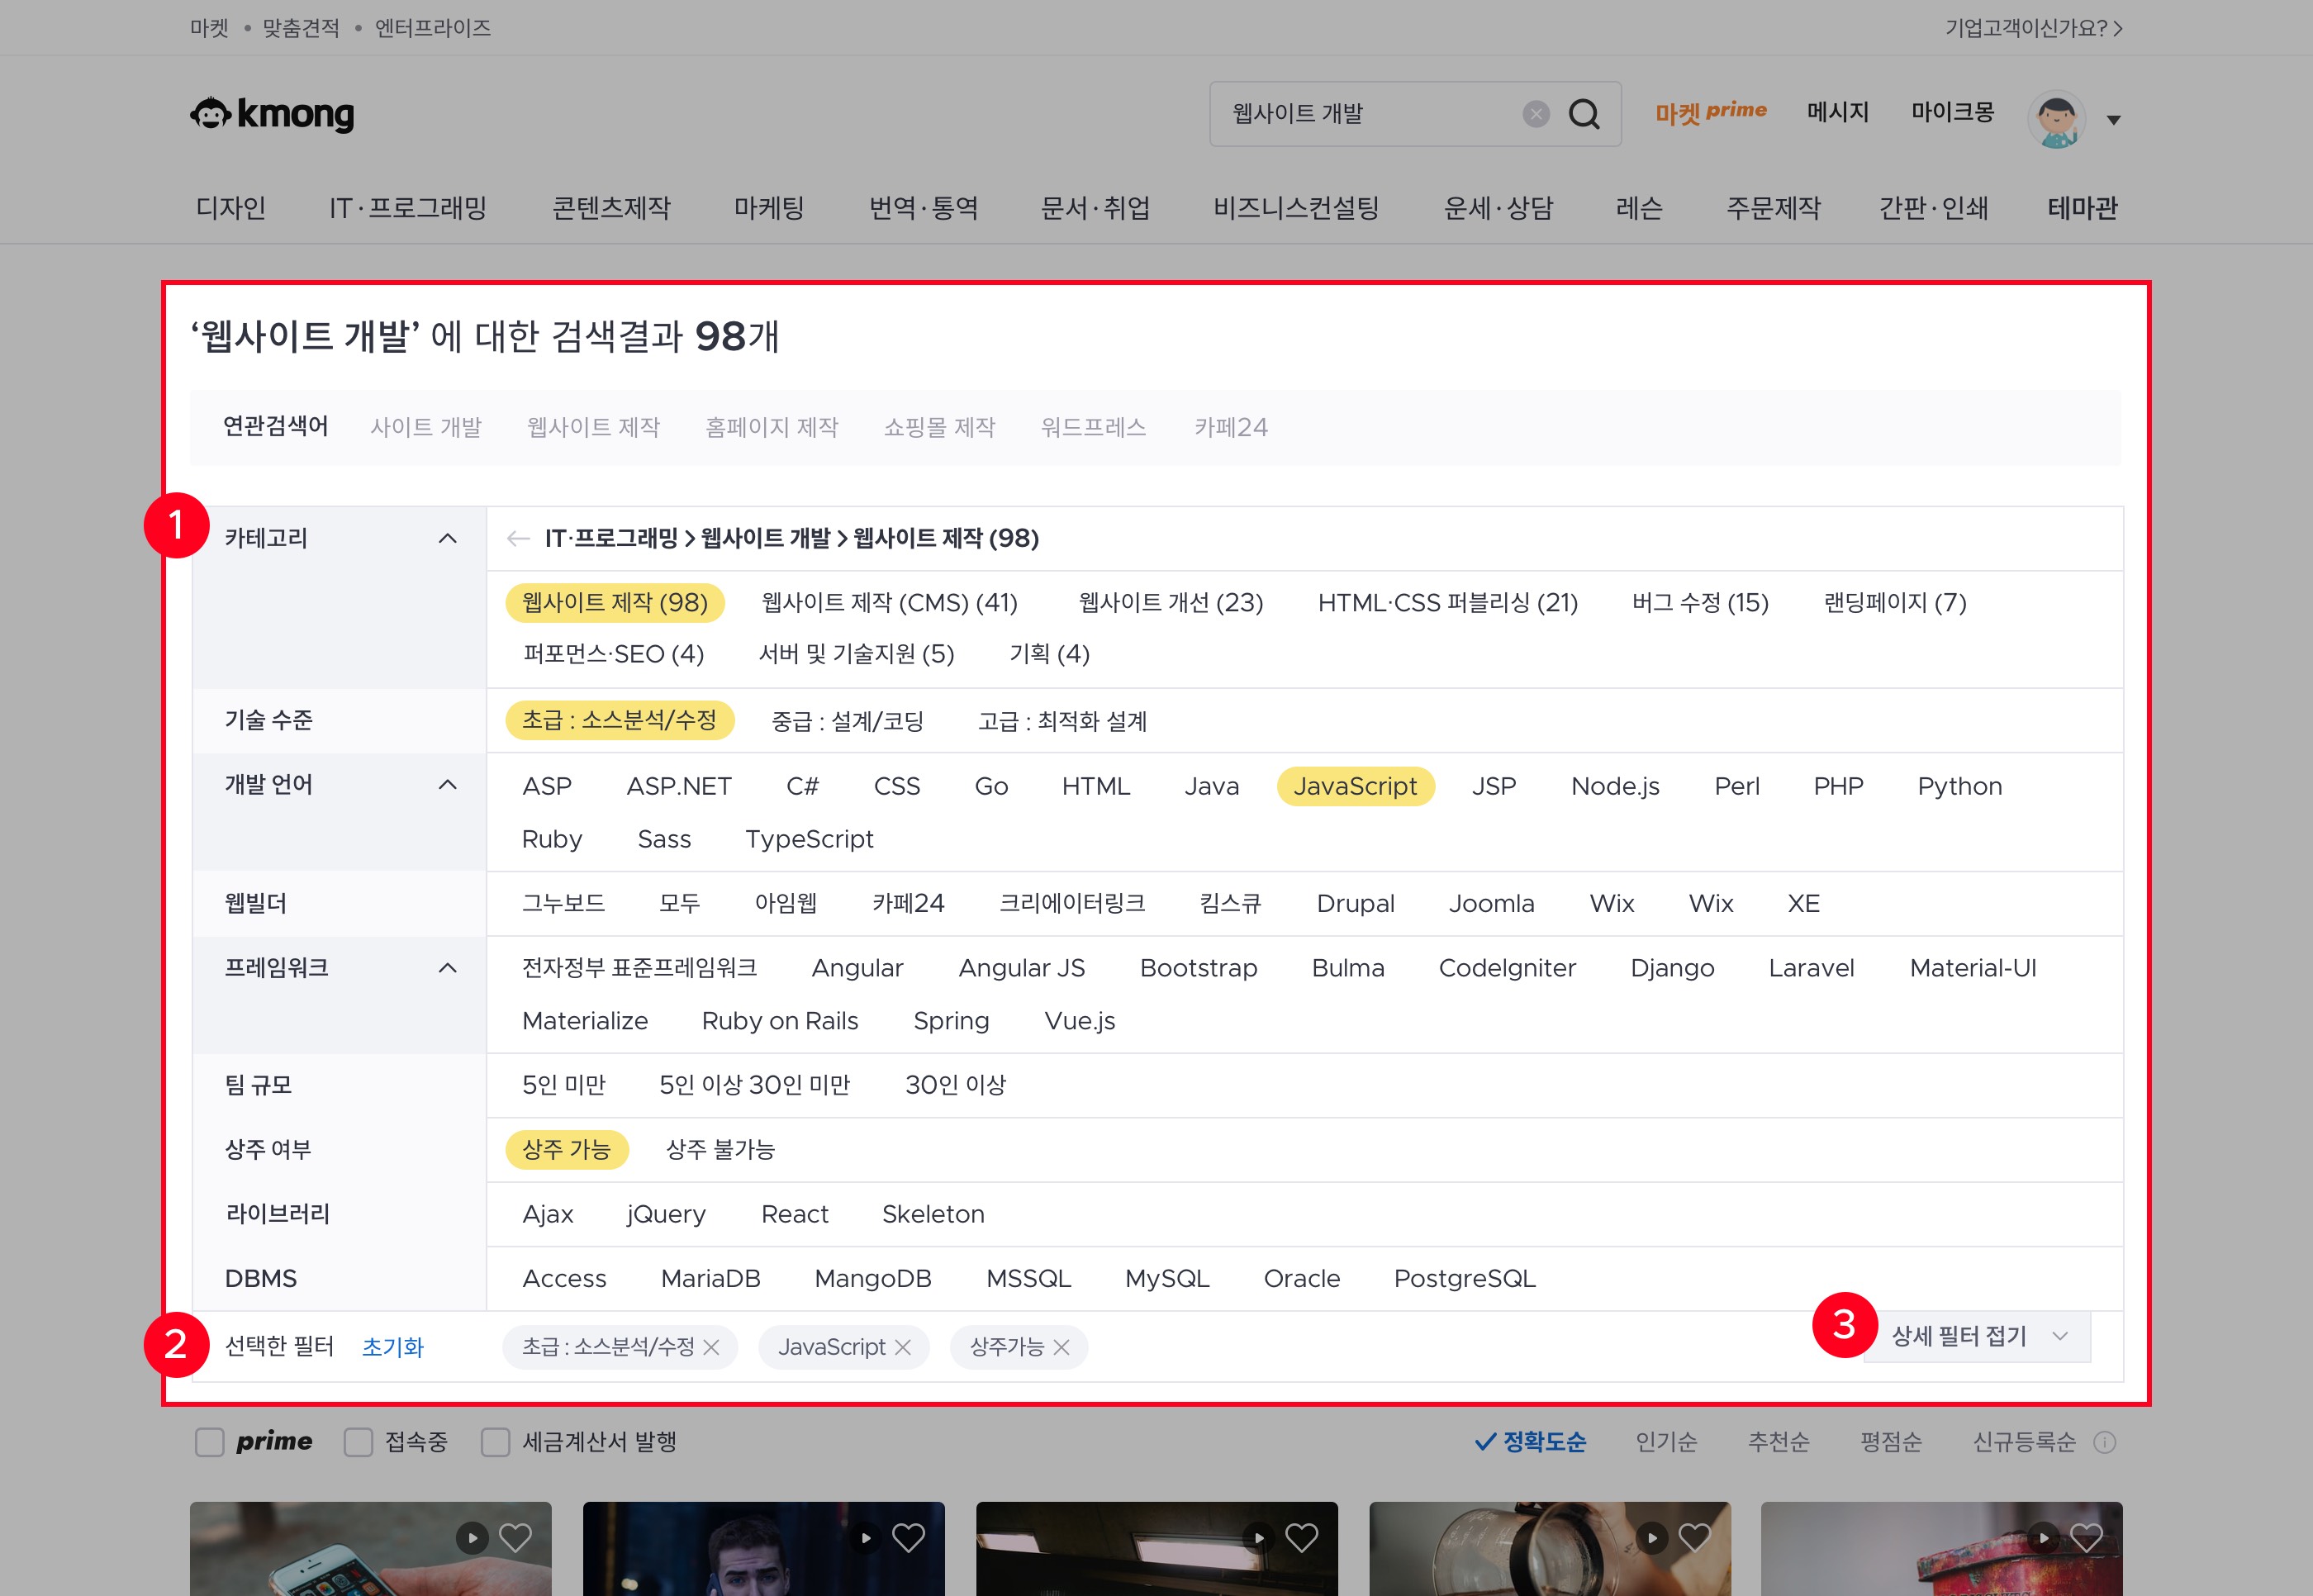The image size is (2313, 1596).
Task: Toggle the JavaScript language filter
Action: 1355,786
